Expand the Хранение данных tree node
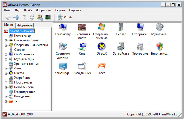The image size is (184, 119). [x=6, y=64]
